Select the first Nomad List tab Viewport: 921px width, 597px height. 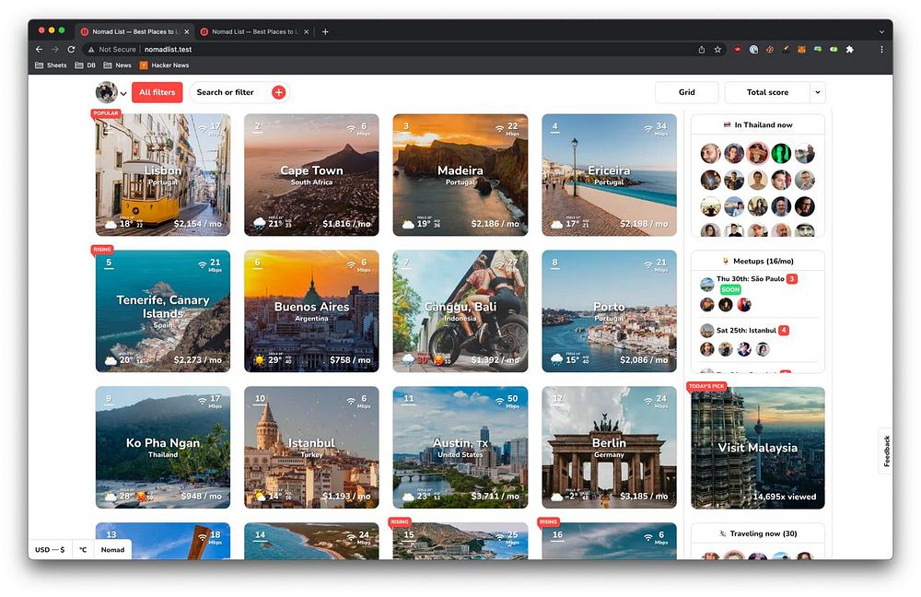point(134,31)
